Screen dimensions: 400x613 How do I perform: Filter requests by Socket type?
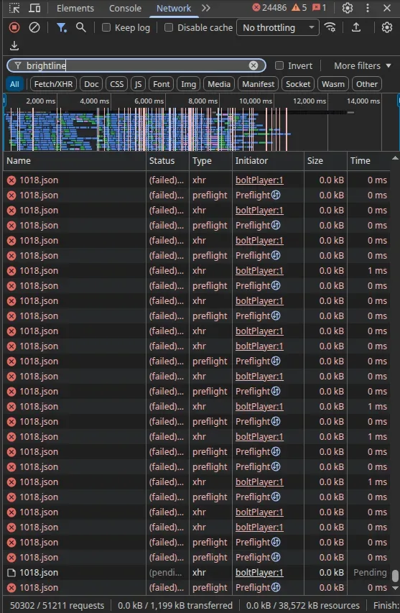[x=297, y=84]
